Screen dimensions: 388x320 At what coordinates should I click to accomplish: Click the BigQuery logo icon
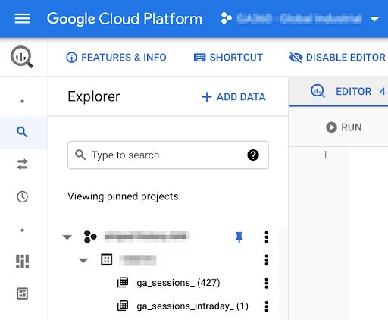point(22,57)
